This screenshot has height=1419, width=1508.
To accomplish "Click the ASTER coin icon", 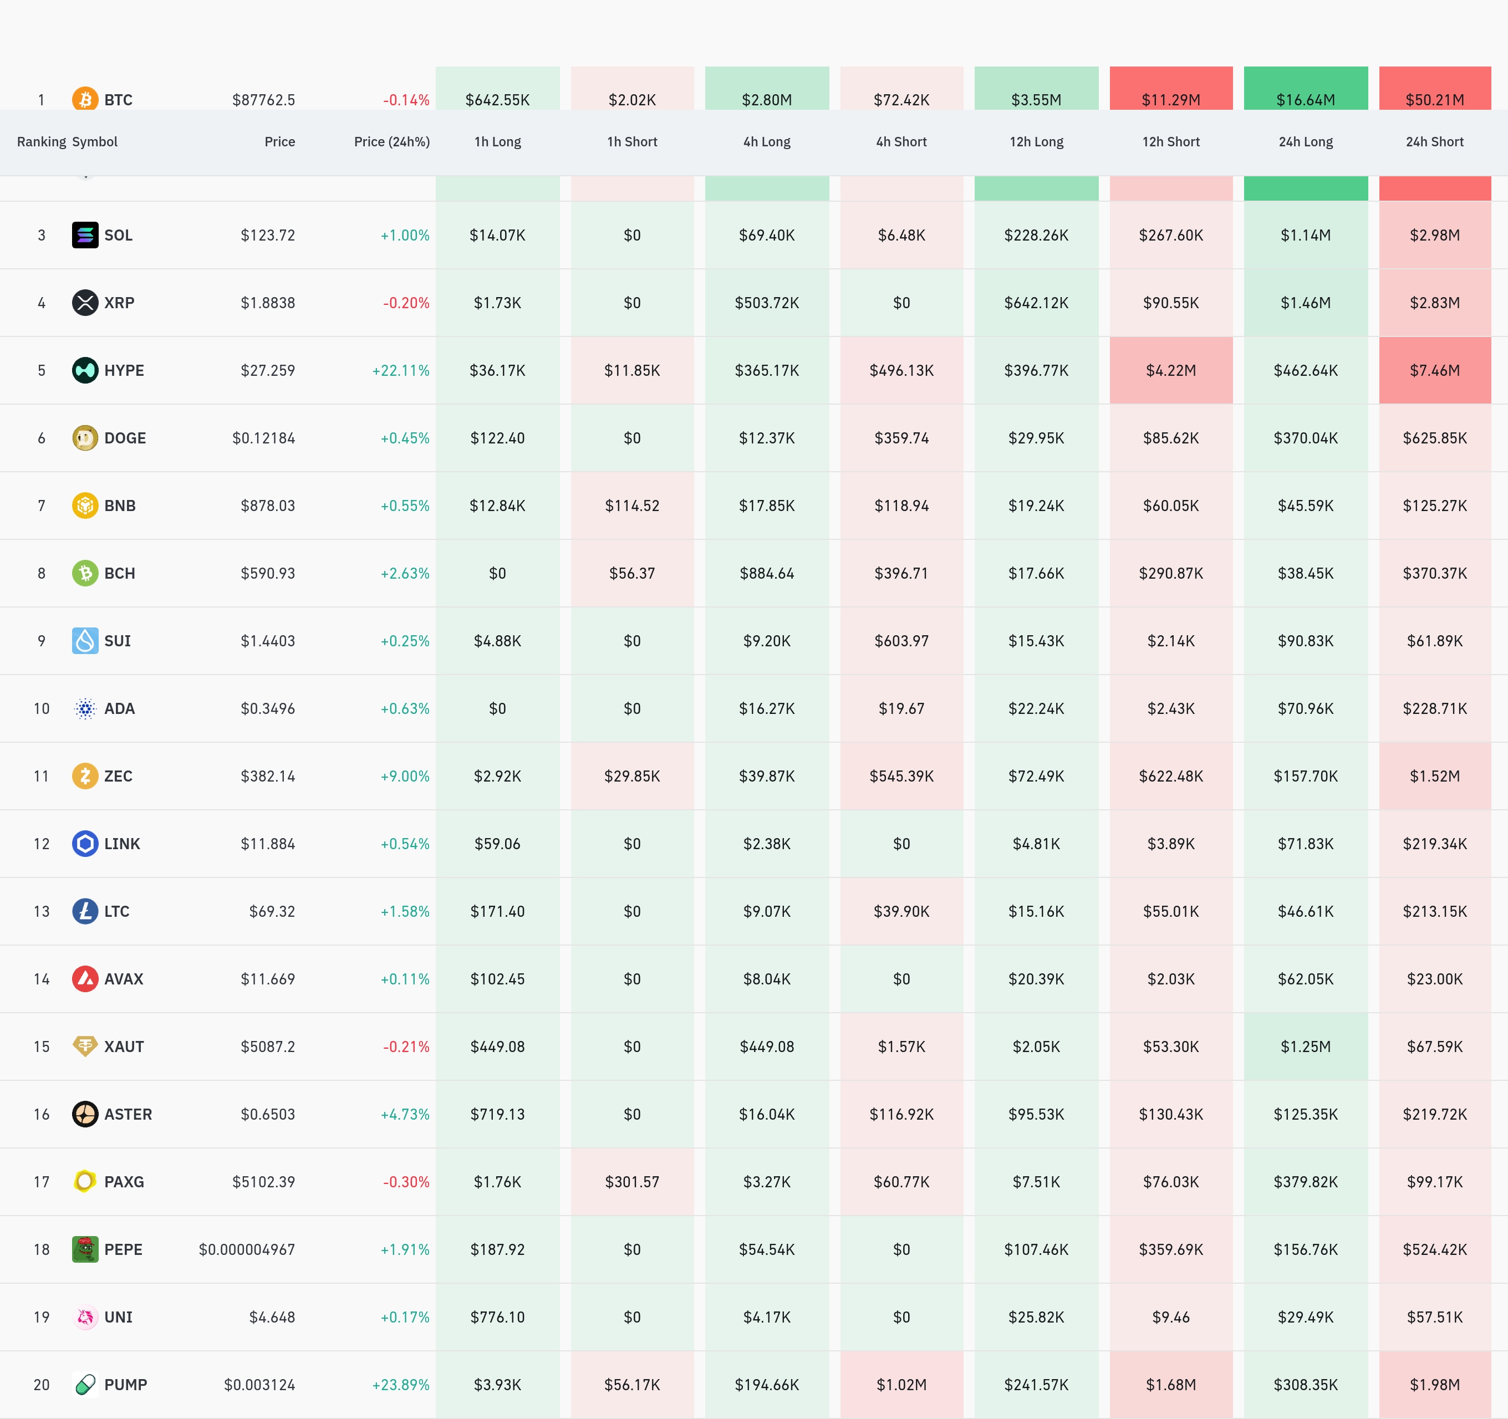I will pos(85,1114).
